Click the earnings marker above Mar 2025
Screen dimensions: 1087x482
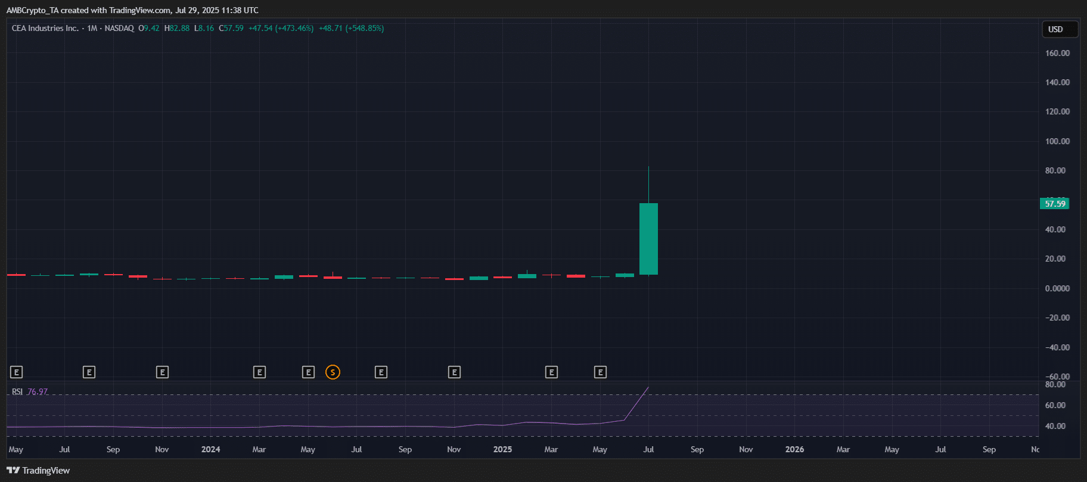551,372
